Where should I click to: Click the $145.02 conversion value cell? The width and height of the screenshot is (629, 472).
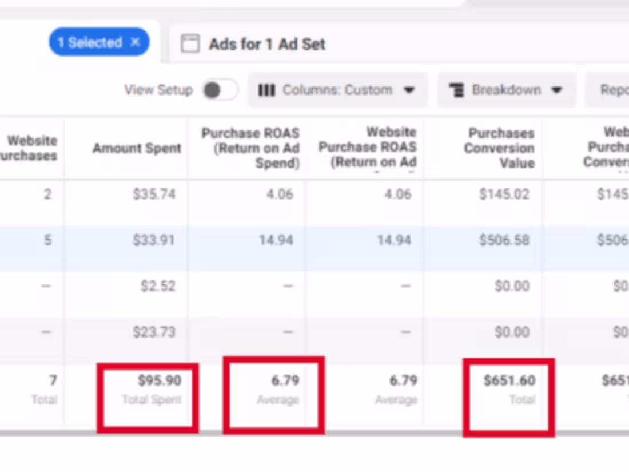point(504,195)
